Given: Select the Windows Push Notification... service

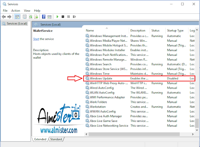Looking at the screenshot, I should point(109,55).
